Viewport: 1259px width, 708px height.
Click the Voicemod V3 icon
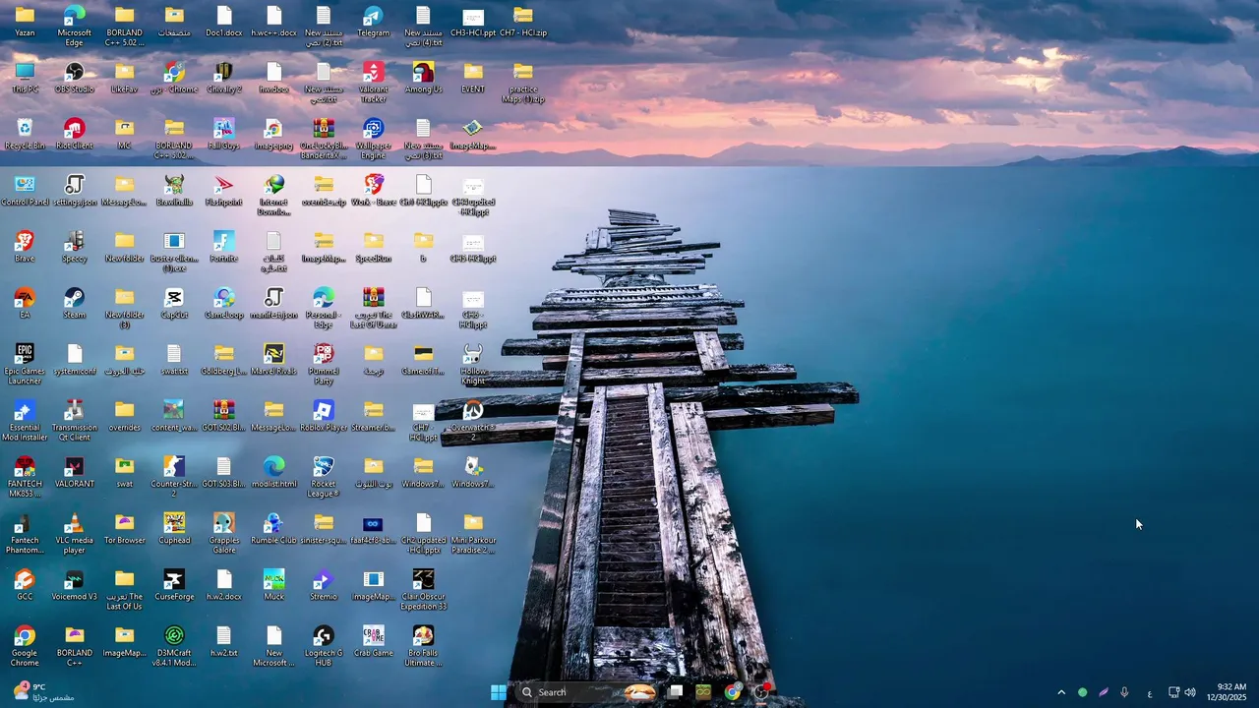tap(74, 584)
